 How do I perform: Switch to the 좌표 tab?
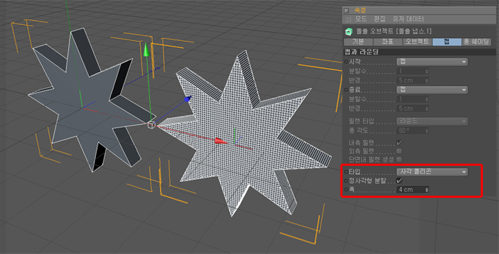coord(388,42)
